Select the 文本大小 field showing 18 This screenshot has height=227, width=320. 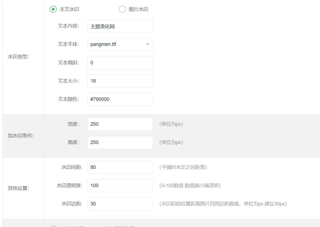[120, 81]
